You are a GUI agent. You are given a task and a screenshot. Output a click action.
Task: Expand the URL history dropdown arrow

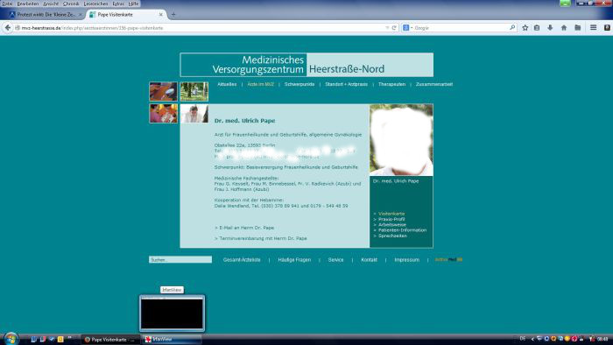[387, 28]
